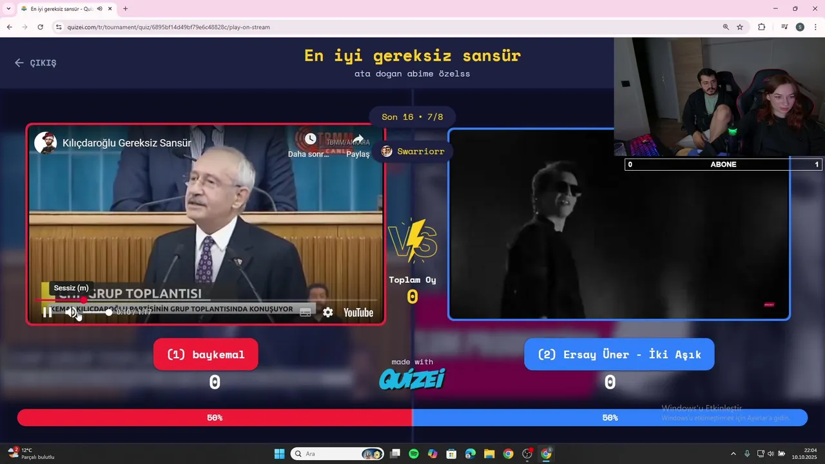Viewport: 825px width, 464px height.
Task: Open File Explorer from the taskbar
Action: tap(489, 454)
